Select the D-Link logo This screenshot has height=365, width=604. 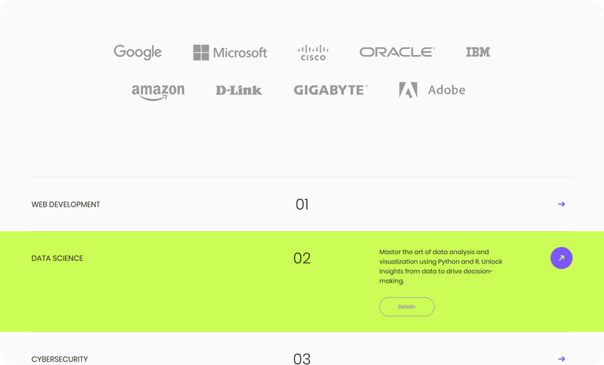point(239,90)
